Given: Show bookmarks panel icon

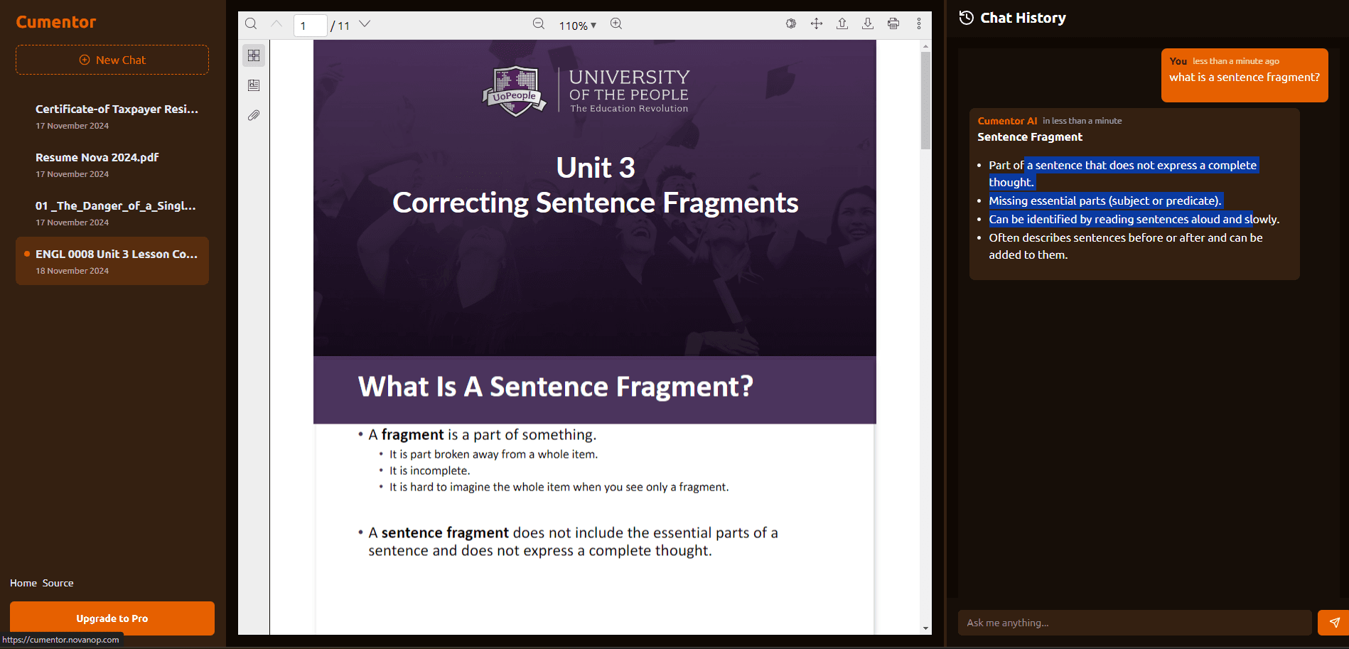Looking at the screenshot, I should [x=254, y=85].
